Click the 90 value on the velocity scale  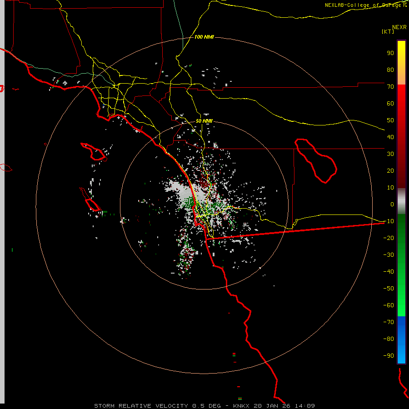(390, 53)
